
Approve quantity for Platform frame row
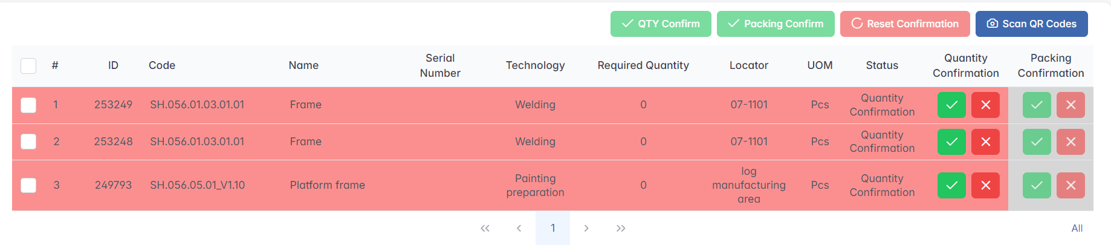(951, 185)
